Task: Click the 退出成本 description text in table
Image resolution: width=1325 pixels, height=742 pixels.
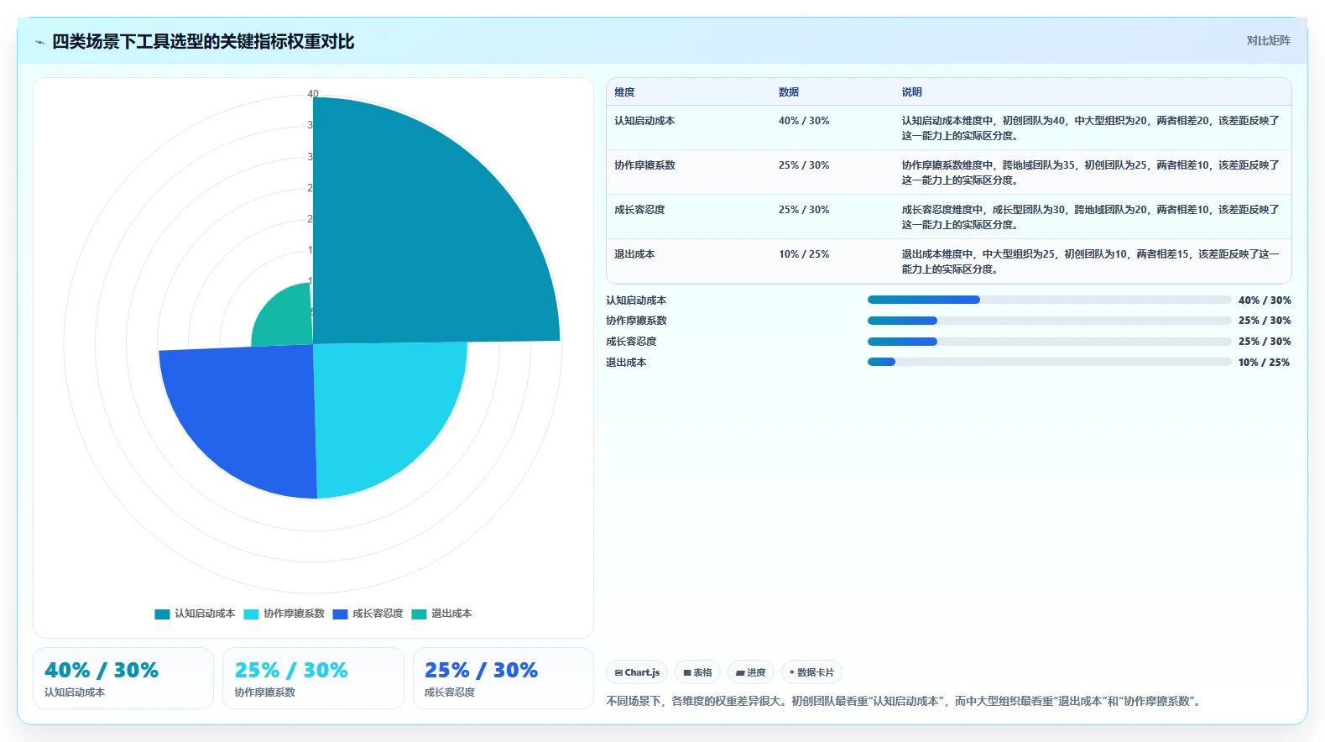Action: [1091, 262]
